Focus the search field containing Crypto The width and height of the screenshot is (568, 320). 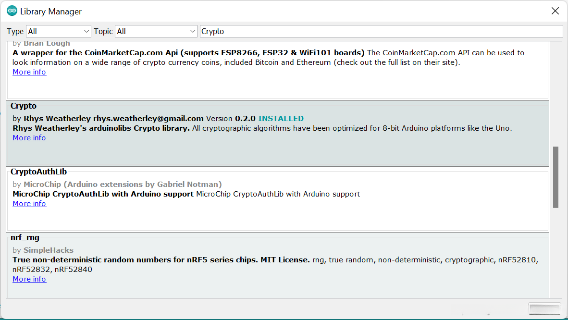tap(381, 31)
